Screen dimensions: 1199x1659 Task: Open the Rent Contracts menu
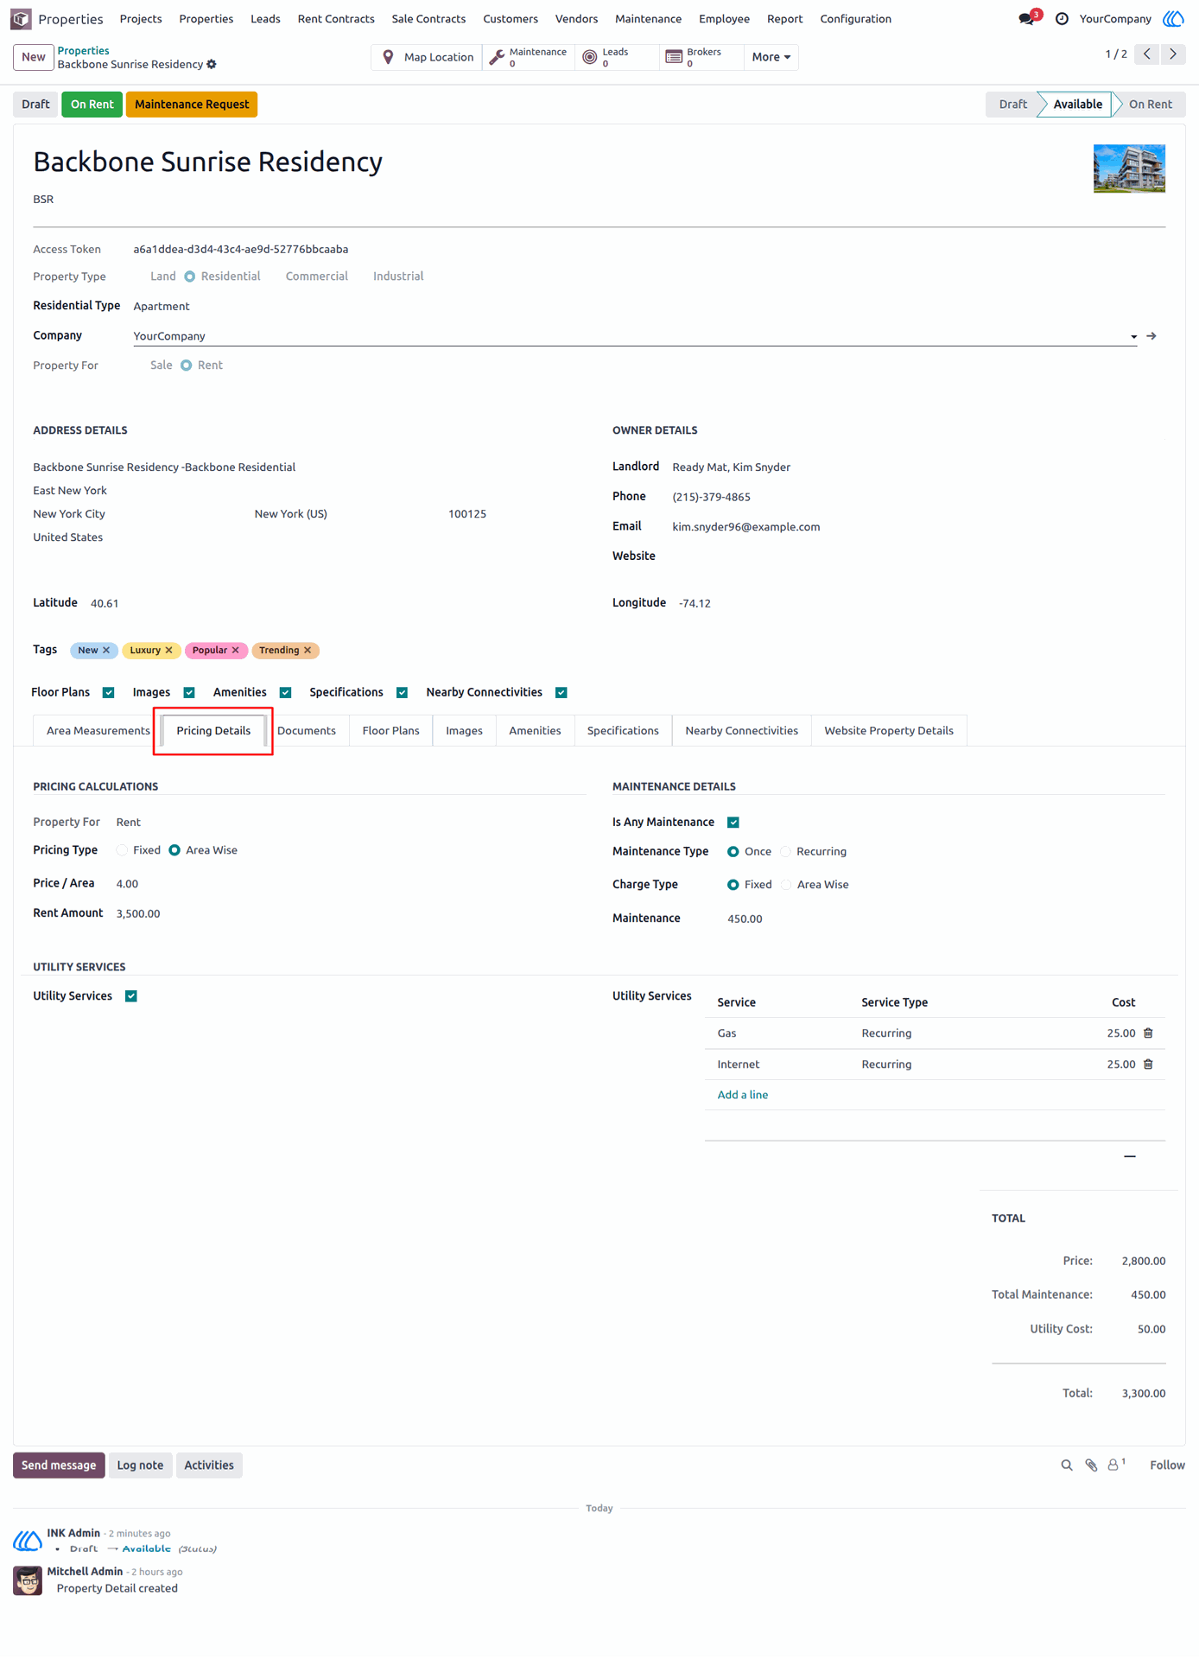point(336,19)
